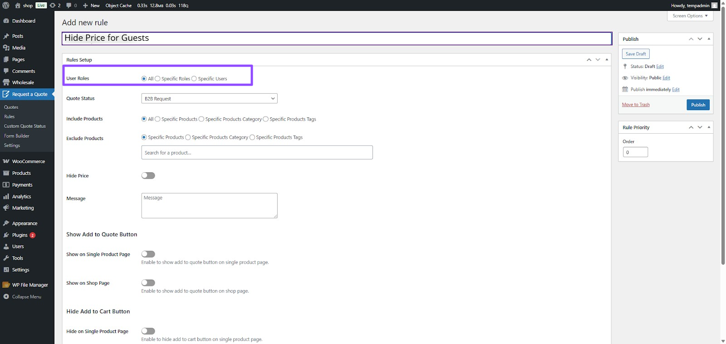Select Specific Roles radio button
726x344 pixels.
[x=157, y=79]
